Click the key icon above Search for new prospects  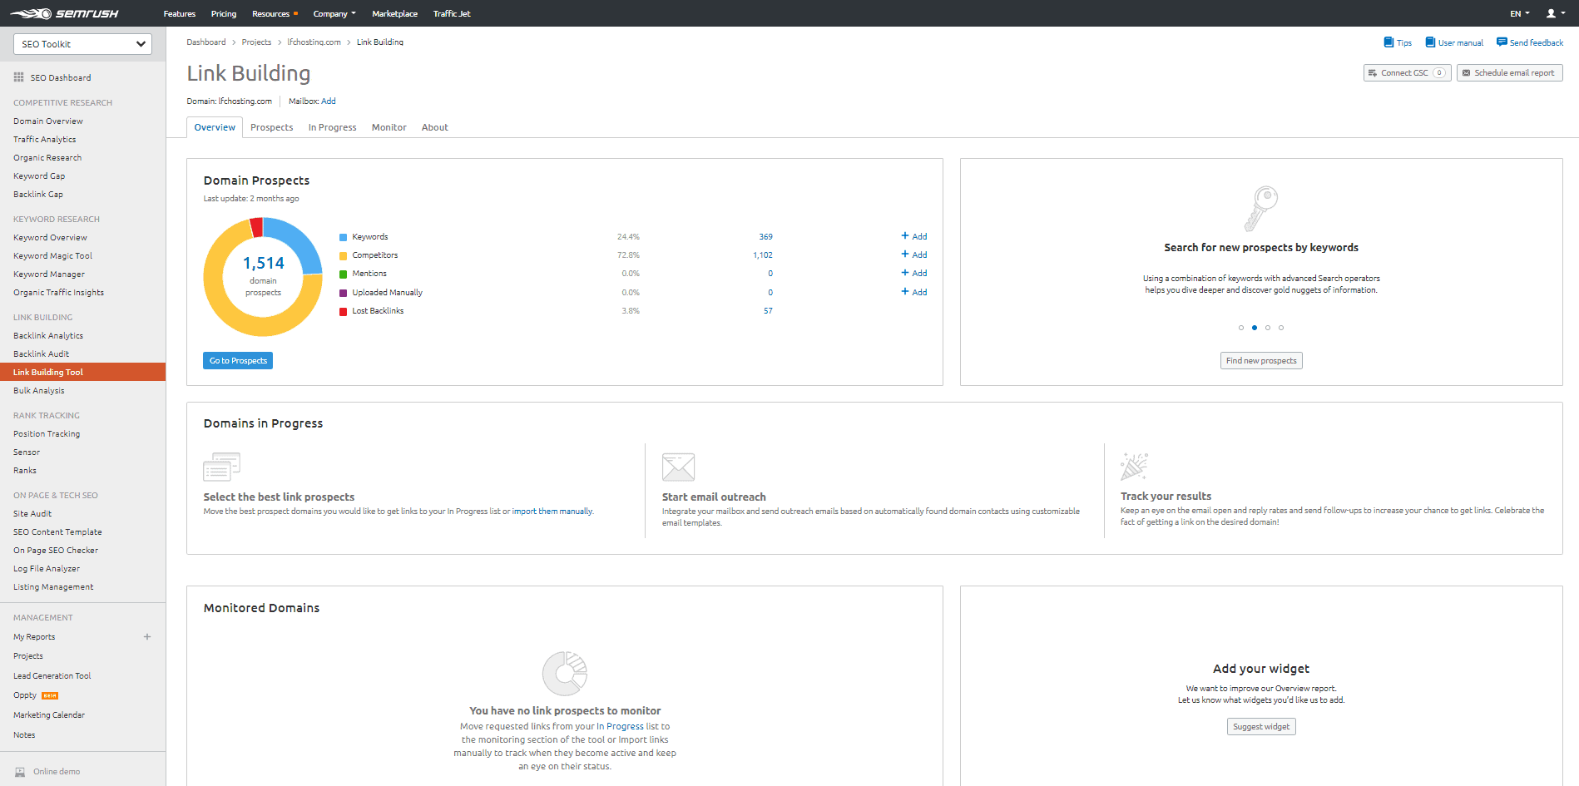coord(1261,209)
